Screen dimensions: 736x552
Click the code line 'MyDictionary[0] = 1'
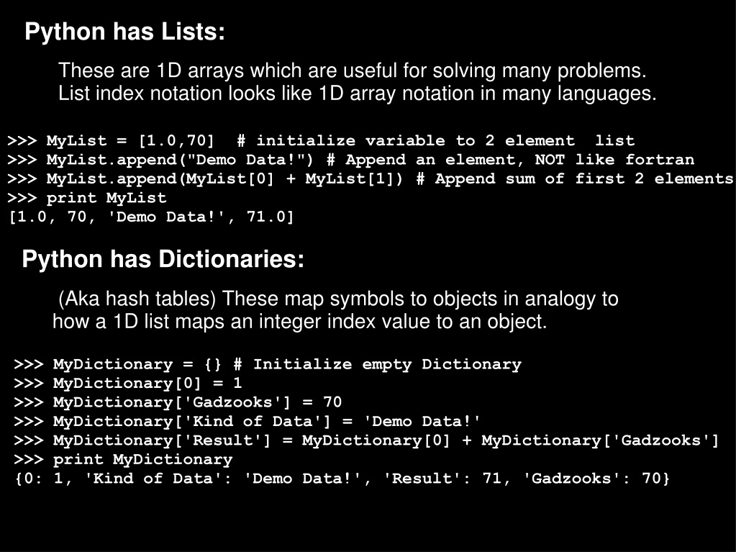click(x=127, y=383)
